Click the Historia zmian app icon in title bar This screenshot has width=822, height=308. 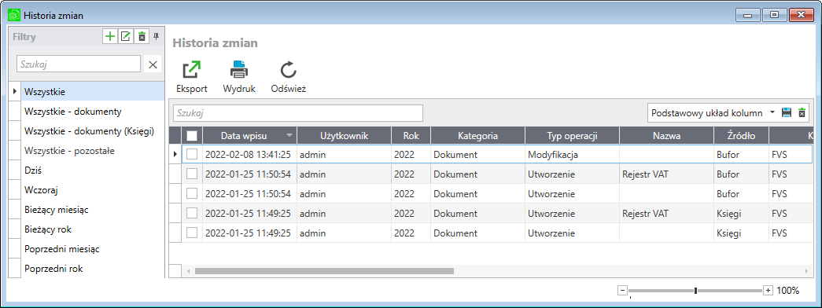click(15, 15)
